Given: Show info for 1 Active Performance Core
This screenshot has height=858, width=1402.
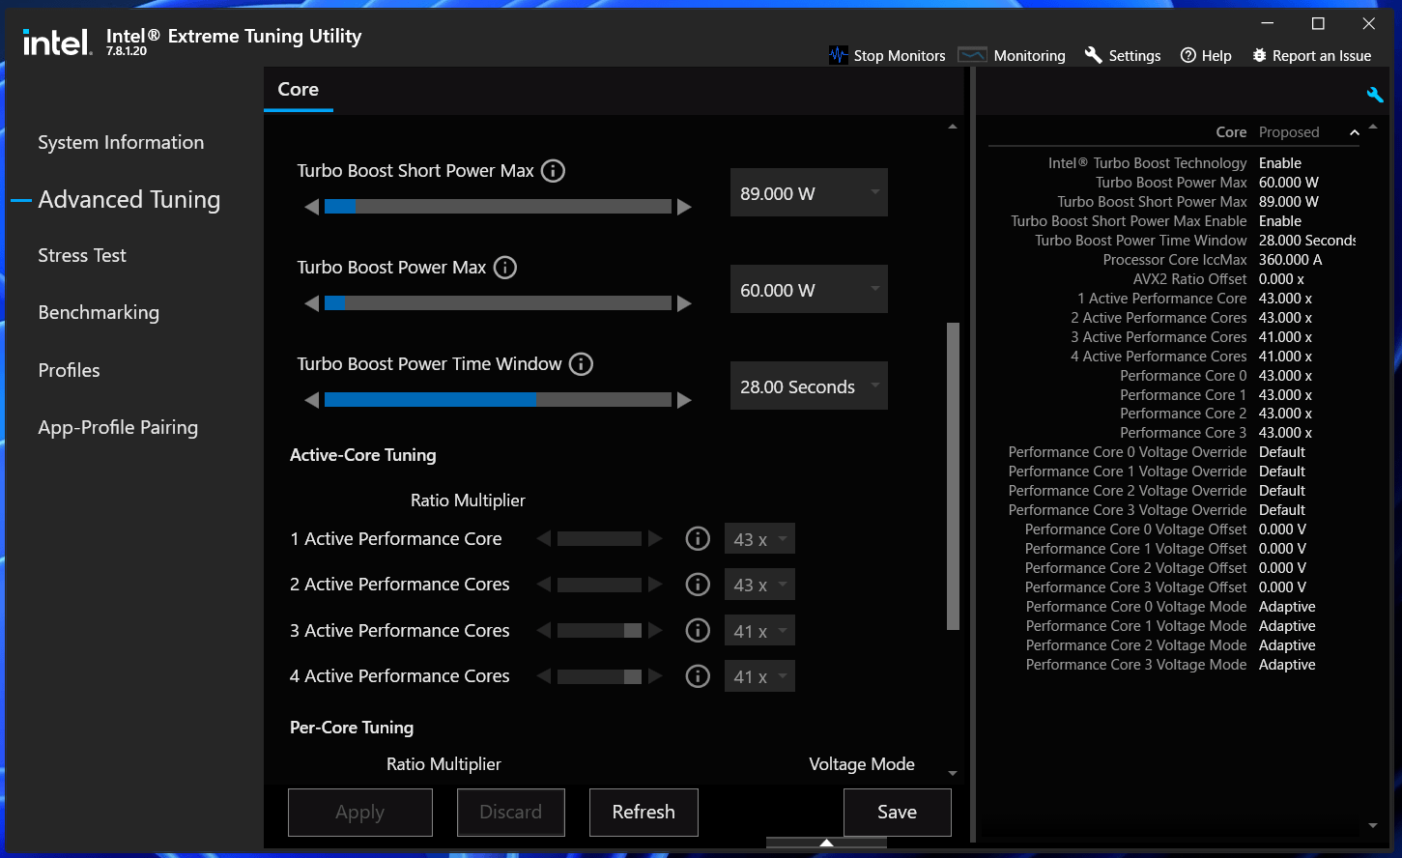Looking at the screenshot, I should [x=698, y=539].
